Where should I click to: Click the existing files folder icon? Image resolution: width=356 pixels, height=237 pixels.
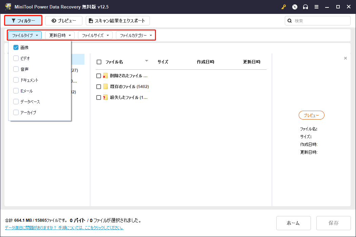[x=105, y=86]
